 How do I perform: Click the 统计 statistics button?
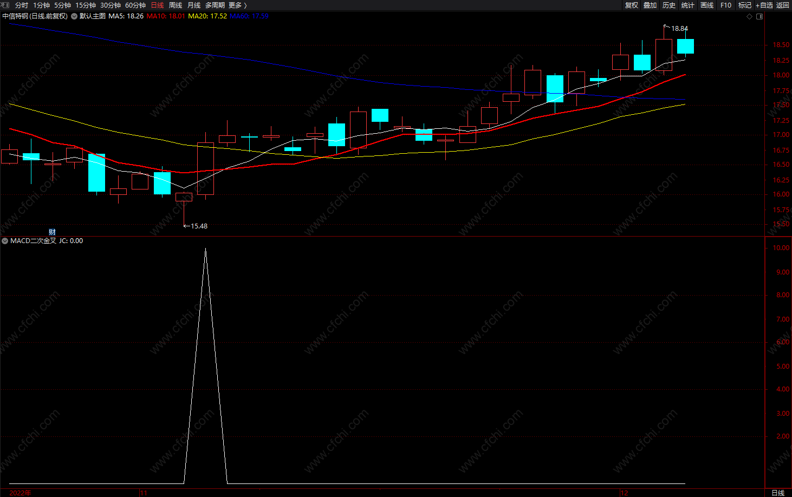pyautogui.click(x=688, y=5)
